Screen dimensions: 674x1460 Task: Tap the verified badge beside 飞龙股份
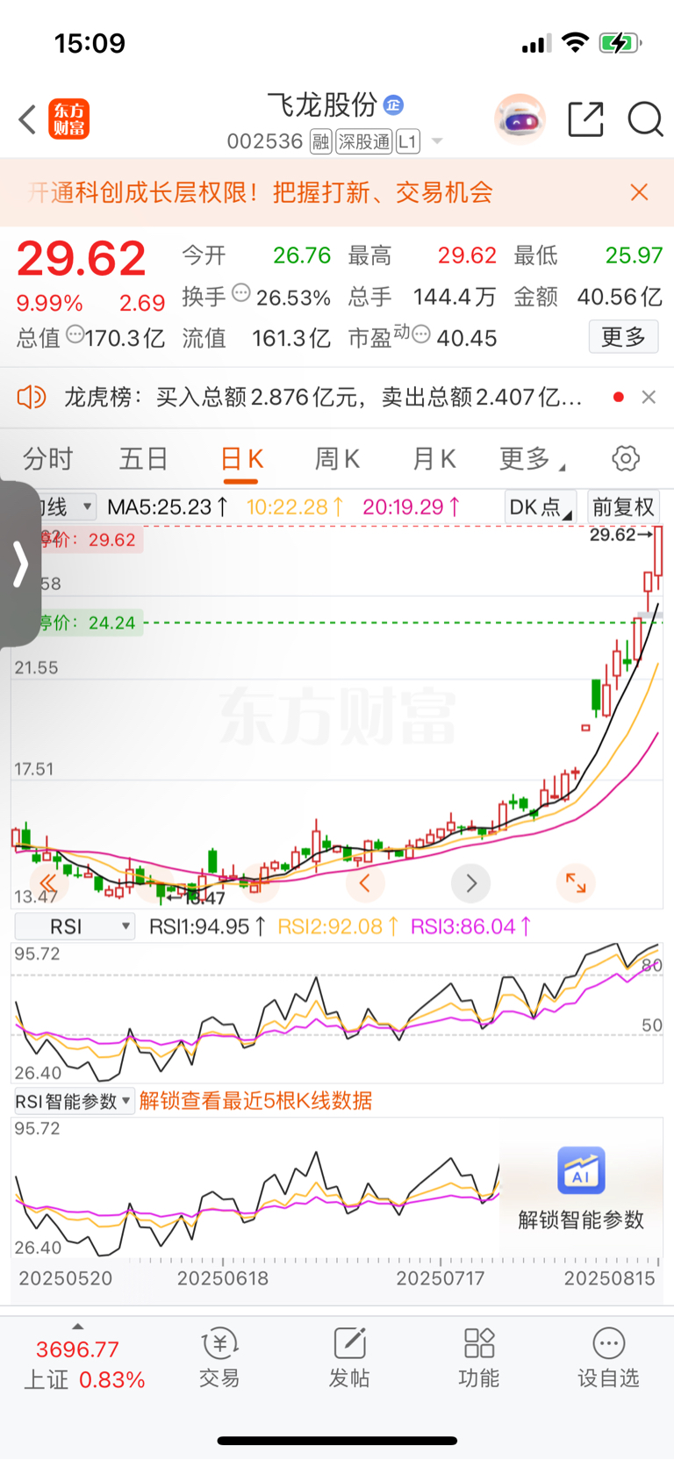(393, 105)
